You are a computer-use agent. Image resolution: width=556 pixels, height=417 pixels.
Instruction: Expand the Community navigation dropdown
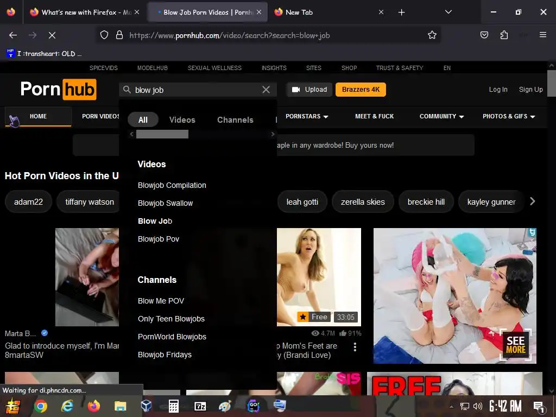[441, 116]
